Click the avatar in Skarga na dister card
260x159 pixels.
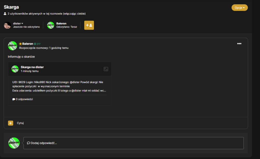pos(15,69)
